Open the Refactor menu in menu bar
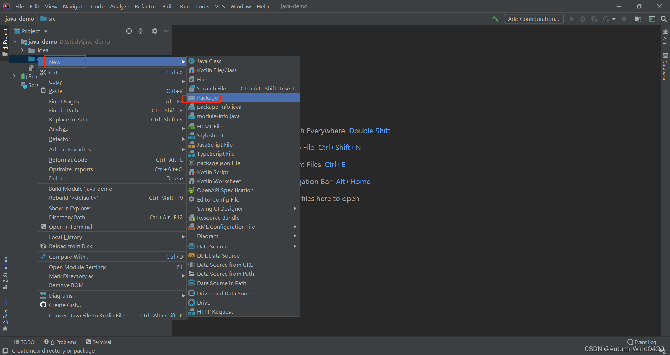Screen dimensions: 670x355 click(145, 6)
